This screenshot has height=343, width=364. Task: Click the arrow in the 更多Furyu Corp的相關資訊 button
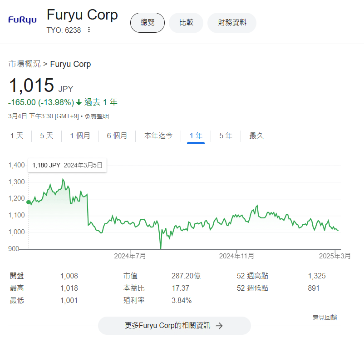(x=219, y=326)
